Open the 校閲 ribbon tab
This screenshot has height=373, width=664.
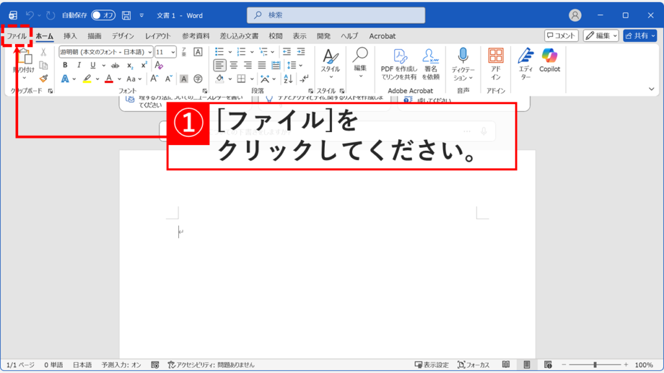276,36
